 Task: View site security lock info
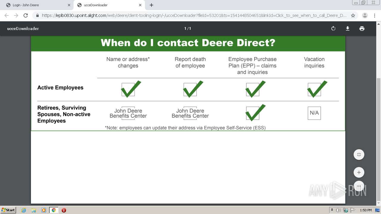pyautogui.click(x=38, y=15)
